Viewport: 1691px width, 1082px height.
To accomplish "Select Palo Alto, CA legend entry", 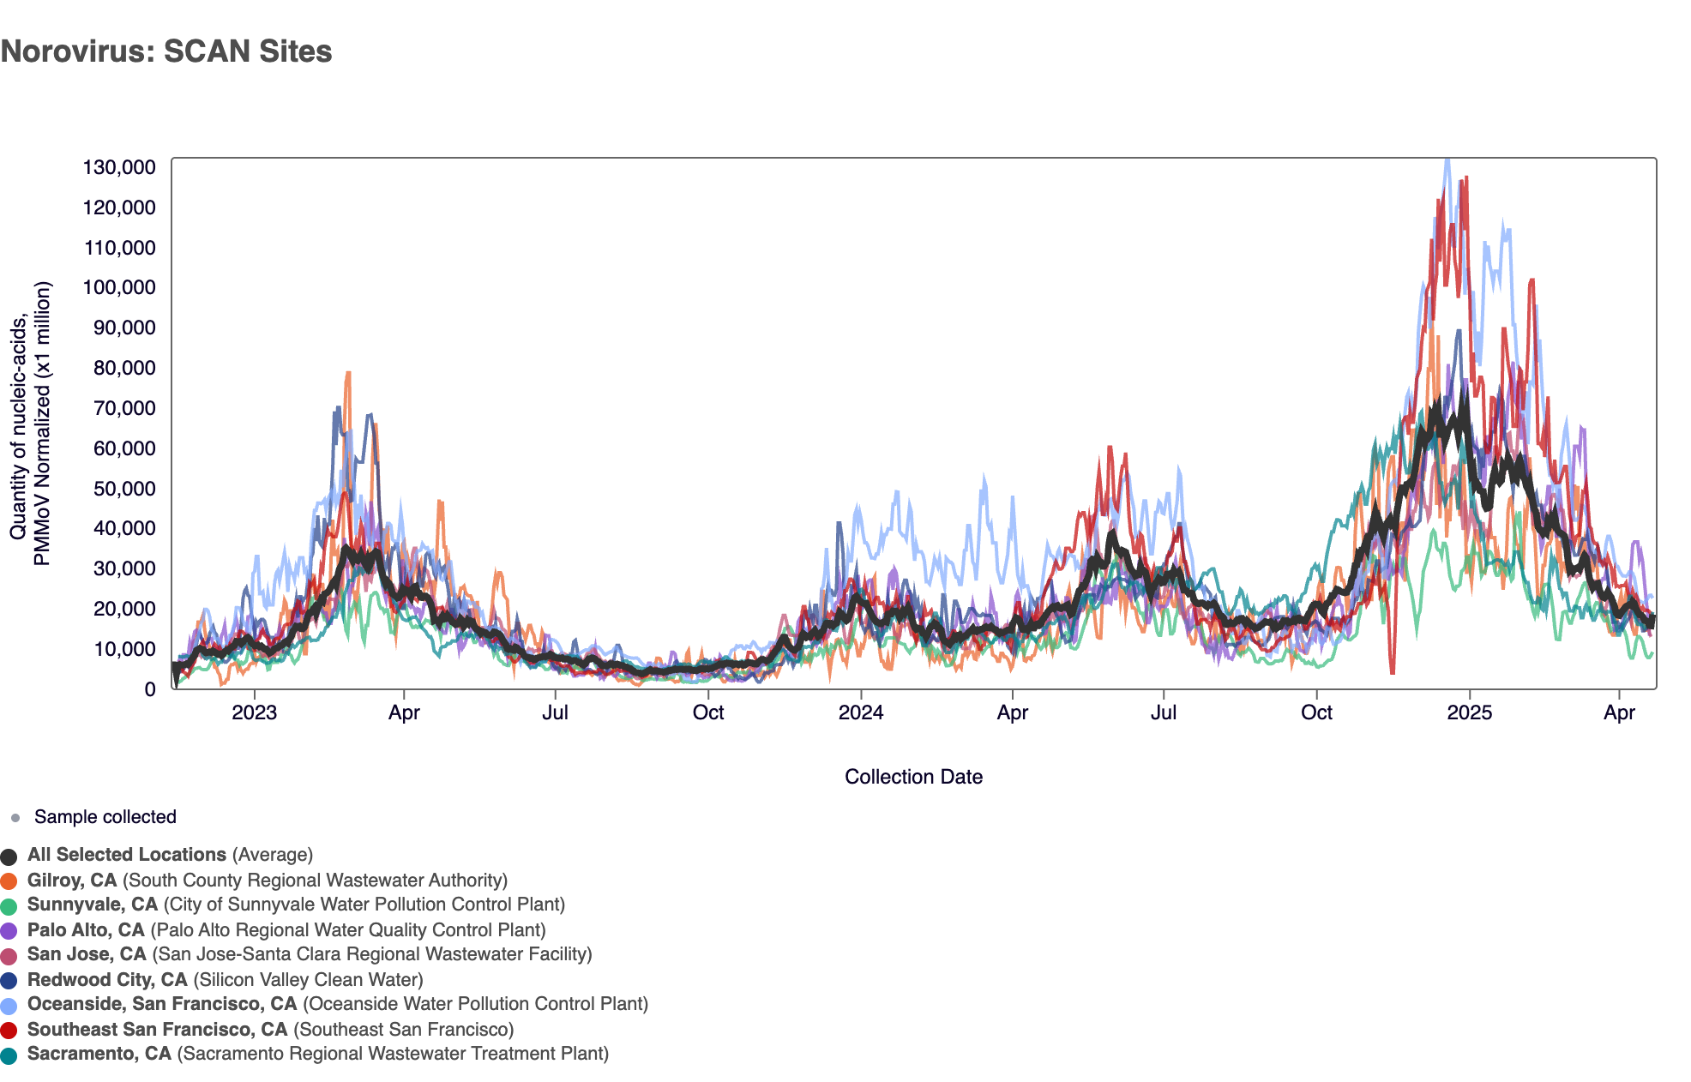I will pos(86,930).
